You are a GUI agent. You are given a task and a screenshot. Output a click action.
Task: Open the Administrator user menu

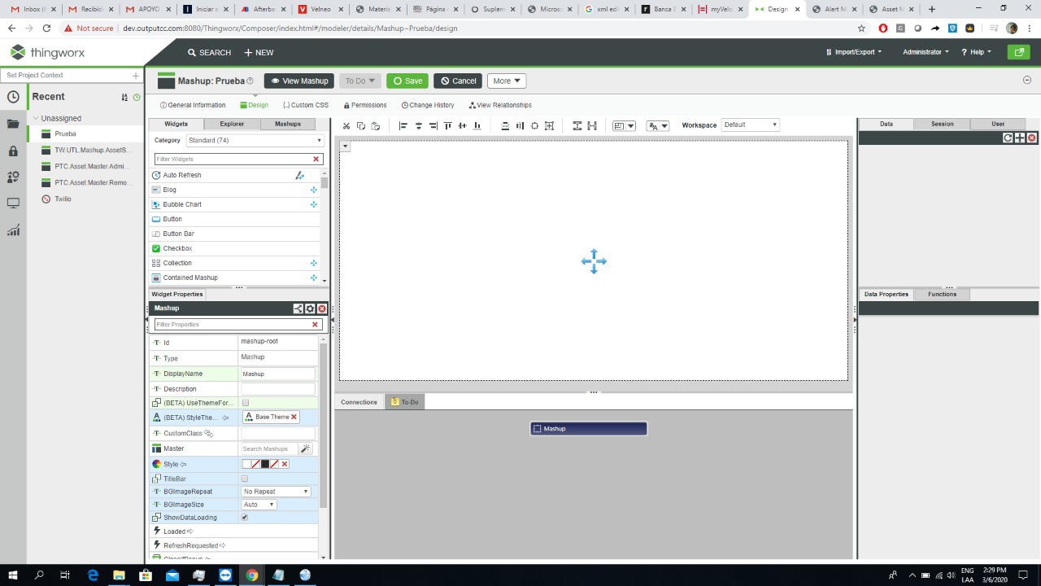[x=926, y=52]
